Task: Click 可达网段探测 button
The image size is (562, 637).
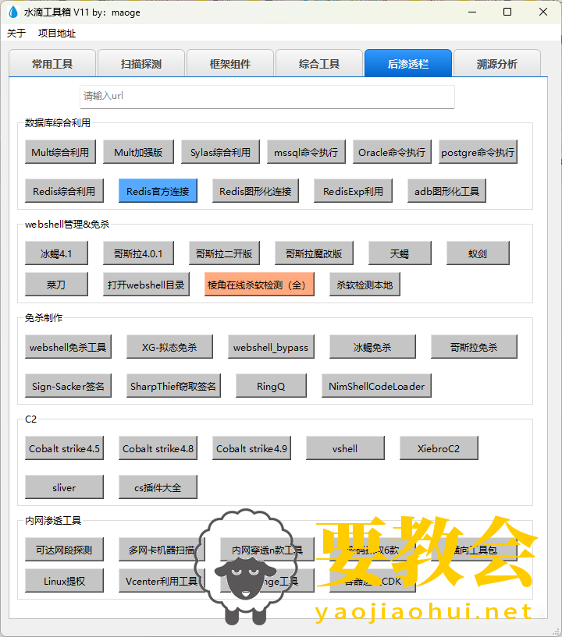Action: pyautogui.click(x=64, y=550)
